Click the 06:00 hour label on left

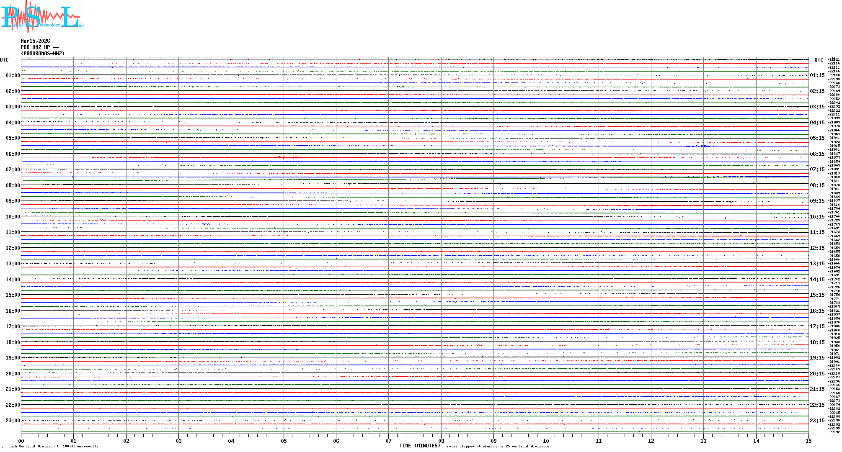click(x=13, y=154)
